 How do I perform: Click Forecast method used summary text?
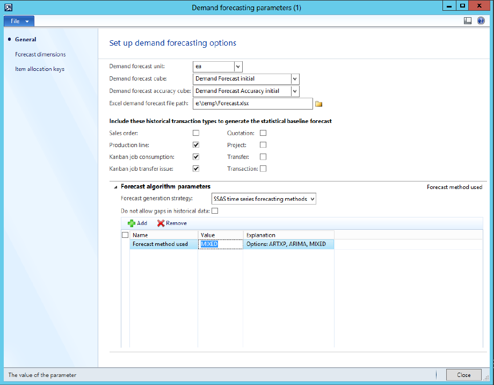click(454, 187)
